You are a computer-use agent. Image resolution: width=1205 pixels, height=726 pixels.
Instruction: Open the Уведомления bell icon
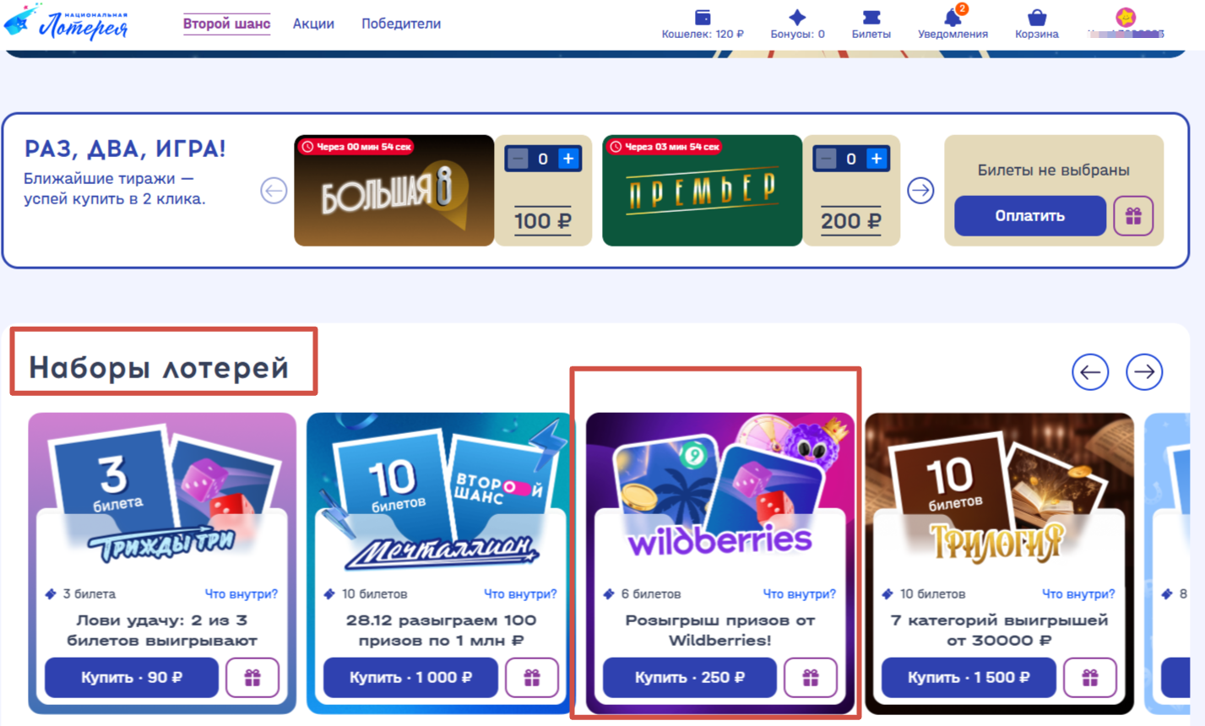953,17
